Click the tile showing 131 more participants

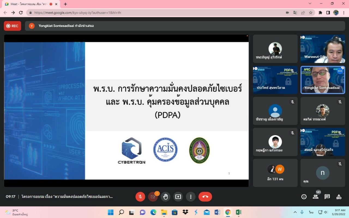click(275, 173)
